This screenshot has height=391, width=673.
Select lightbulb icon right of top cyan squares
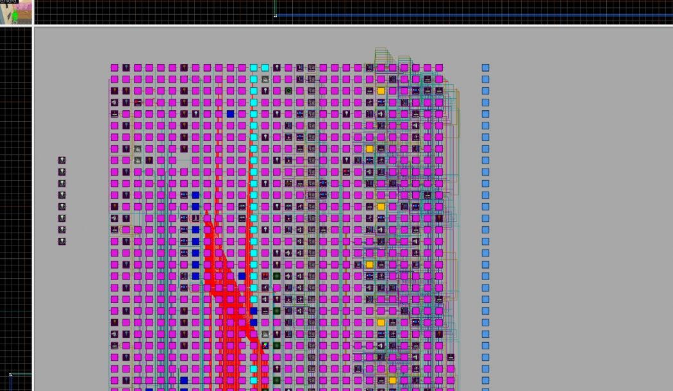tap(277, 67)
